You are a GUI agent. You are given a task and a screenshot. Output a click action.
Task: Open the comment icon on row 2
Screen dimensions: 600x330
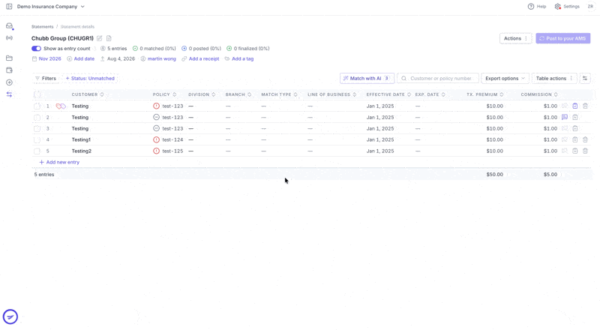[565, 117]
